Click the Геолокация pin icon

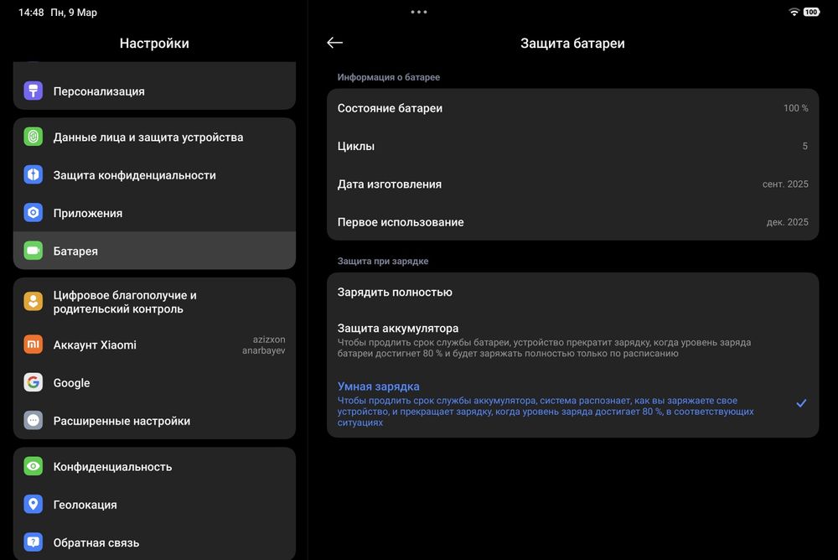(x=34, y=505)
